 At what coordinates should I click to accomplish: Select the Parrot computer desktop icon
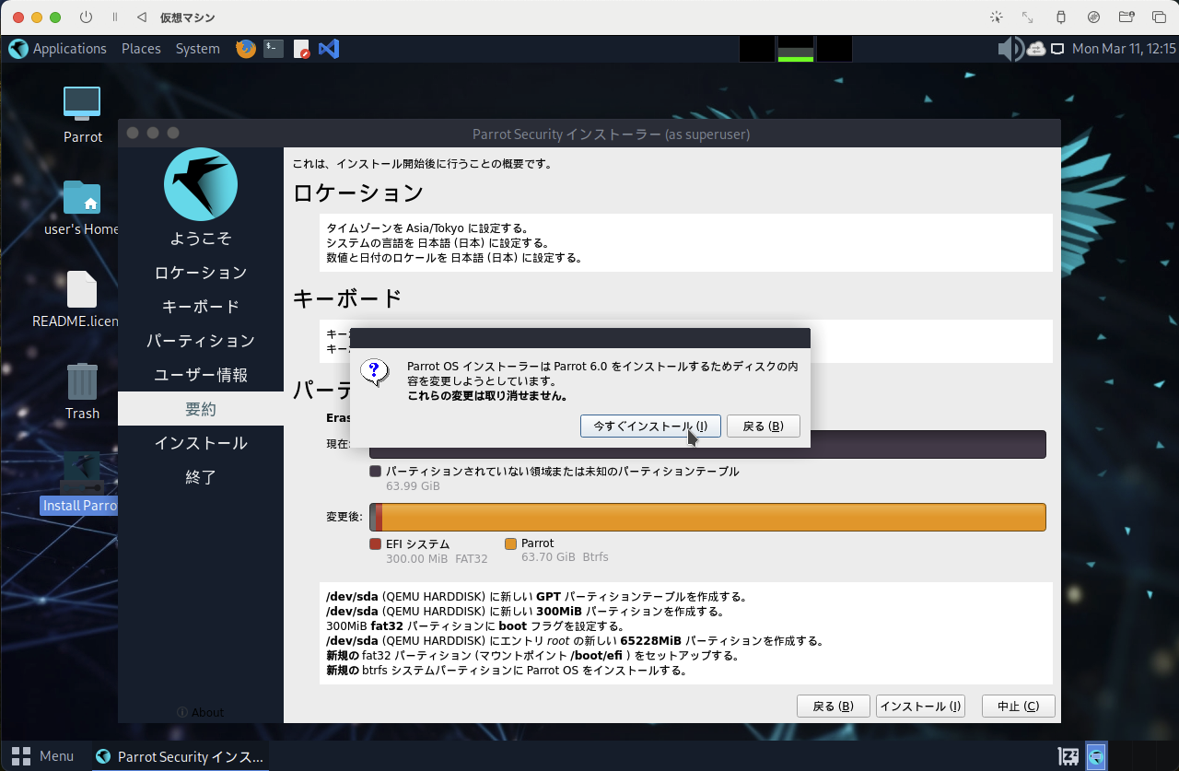(82, 102)
